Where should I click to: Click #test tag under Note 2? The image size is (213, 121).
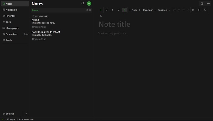[x=43, y=27]
